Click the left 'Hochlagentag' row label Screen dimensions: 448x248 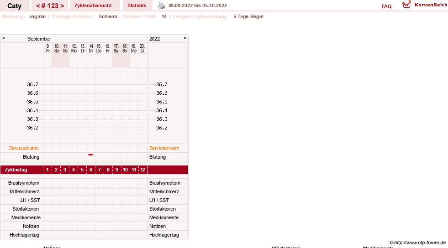(x=24, y=235)
